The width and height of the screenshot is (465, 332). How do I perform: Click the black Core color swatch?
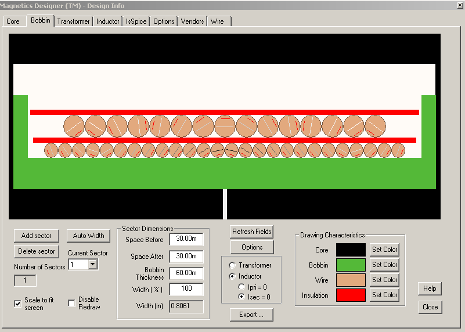click(351, 250)
